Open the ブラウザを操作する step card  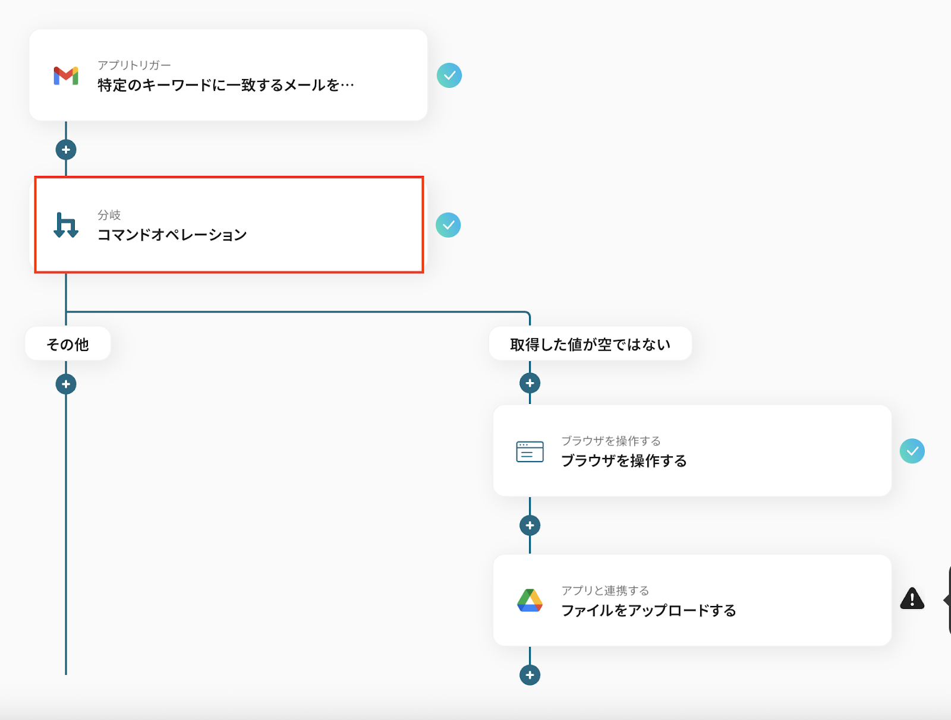[692, 451]
